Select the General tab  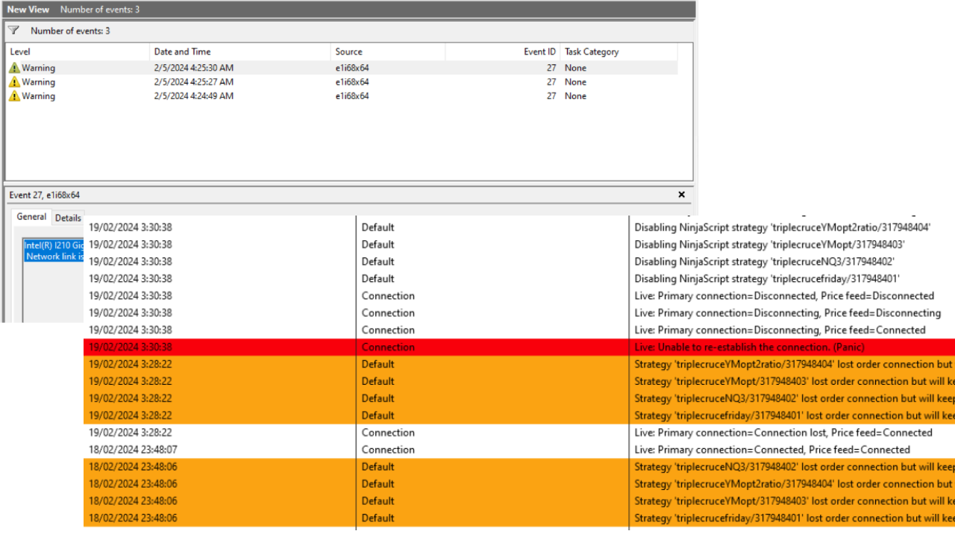click(31, 217)
